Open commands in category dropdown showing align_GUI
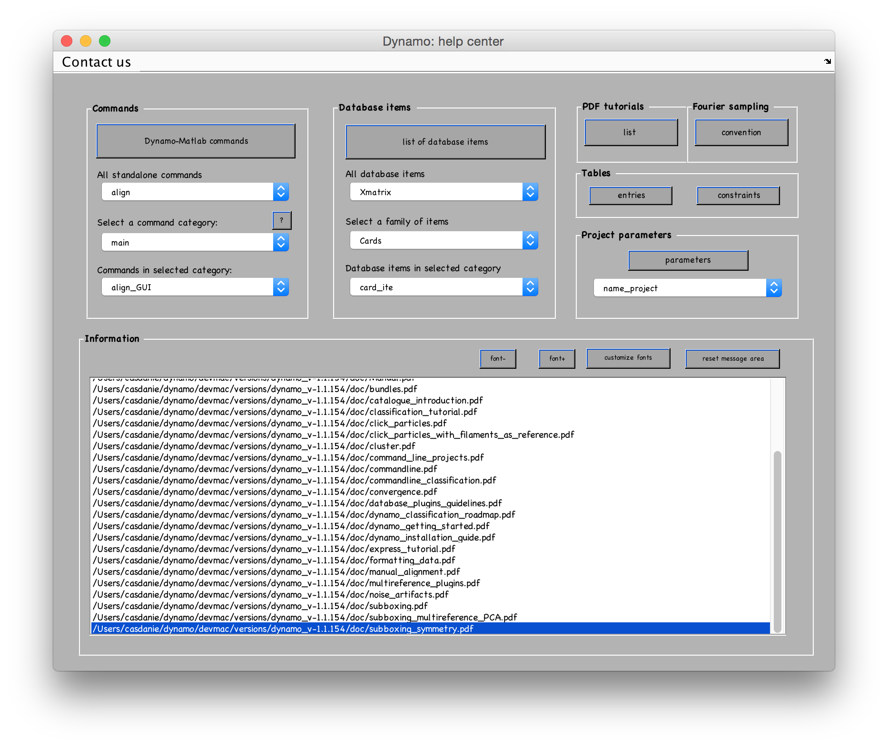The width and height of the screenshot is (888, 747). [x=195, y=287]
